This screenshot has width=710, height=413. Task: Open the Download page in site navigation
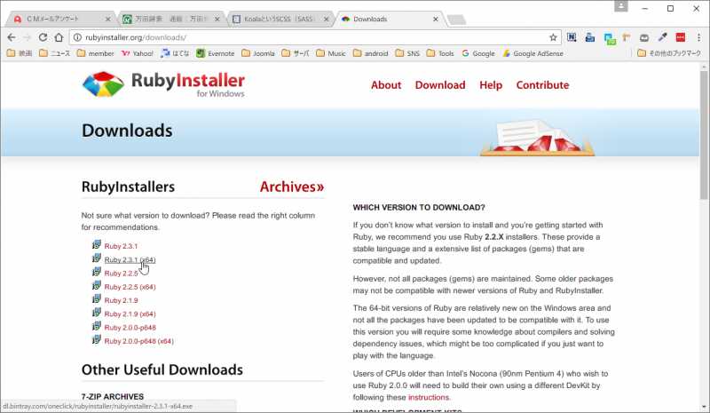pos(440,85)
